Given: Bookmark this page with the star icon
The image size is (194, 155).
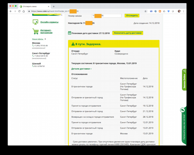Looking at the screenshot, I should (x=145, y=11).
